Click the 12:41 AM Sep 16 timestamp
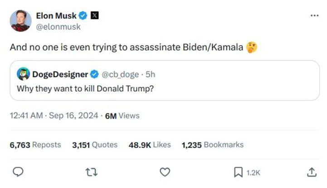Image resolution: width=327 pixels, height=188 pixels. (54, 116)
